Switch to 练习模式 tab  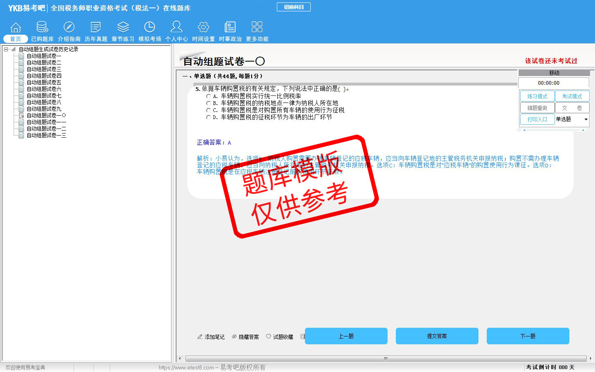tap(537, 96)
